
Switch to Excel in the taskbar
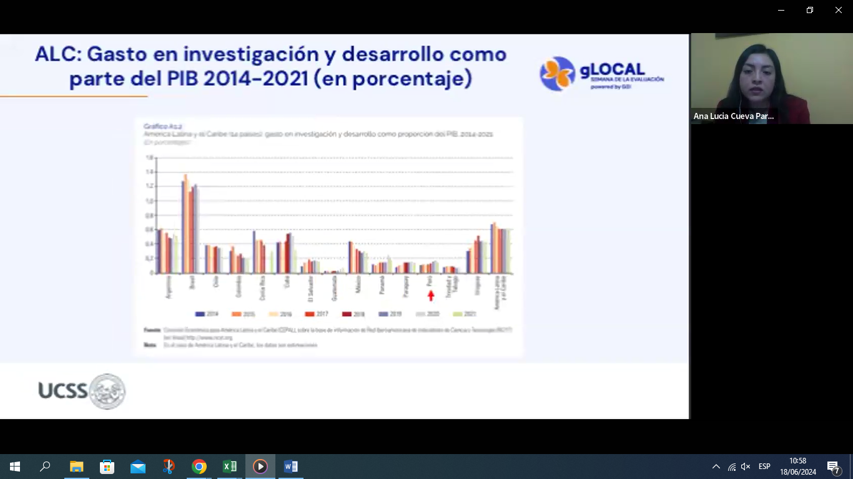click(x=229, y=467)
